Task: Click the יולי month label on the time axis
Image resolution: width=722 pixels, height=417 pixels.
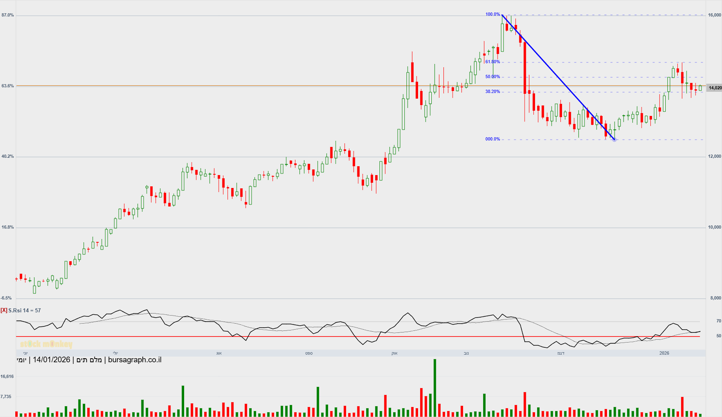Action: (x=115, y=353)
